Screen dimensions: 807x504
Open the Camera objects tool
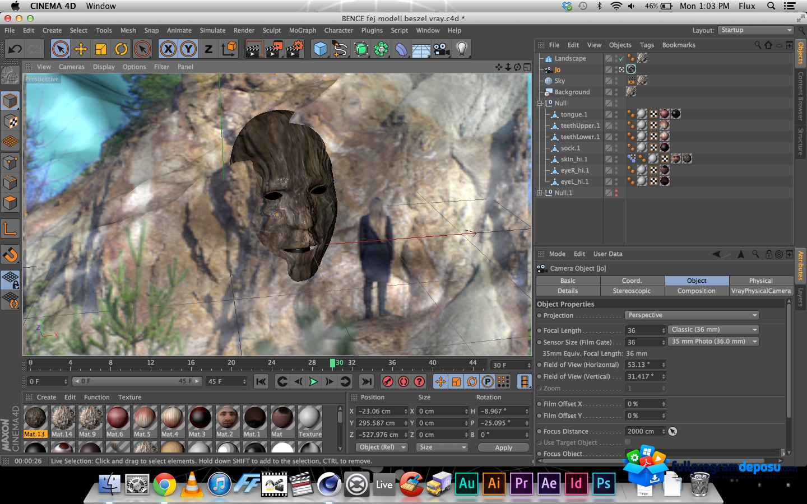[x=442, y=49]
